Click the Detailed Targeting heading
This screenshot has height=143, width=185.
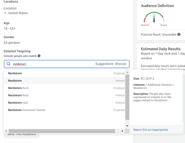coord(17,51)
